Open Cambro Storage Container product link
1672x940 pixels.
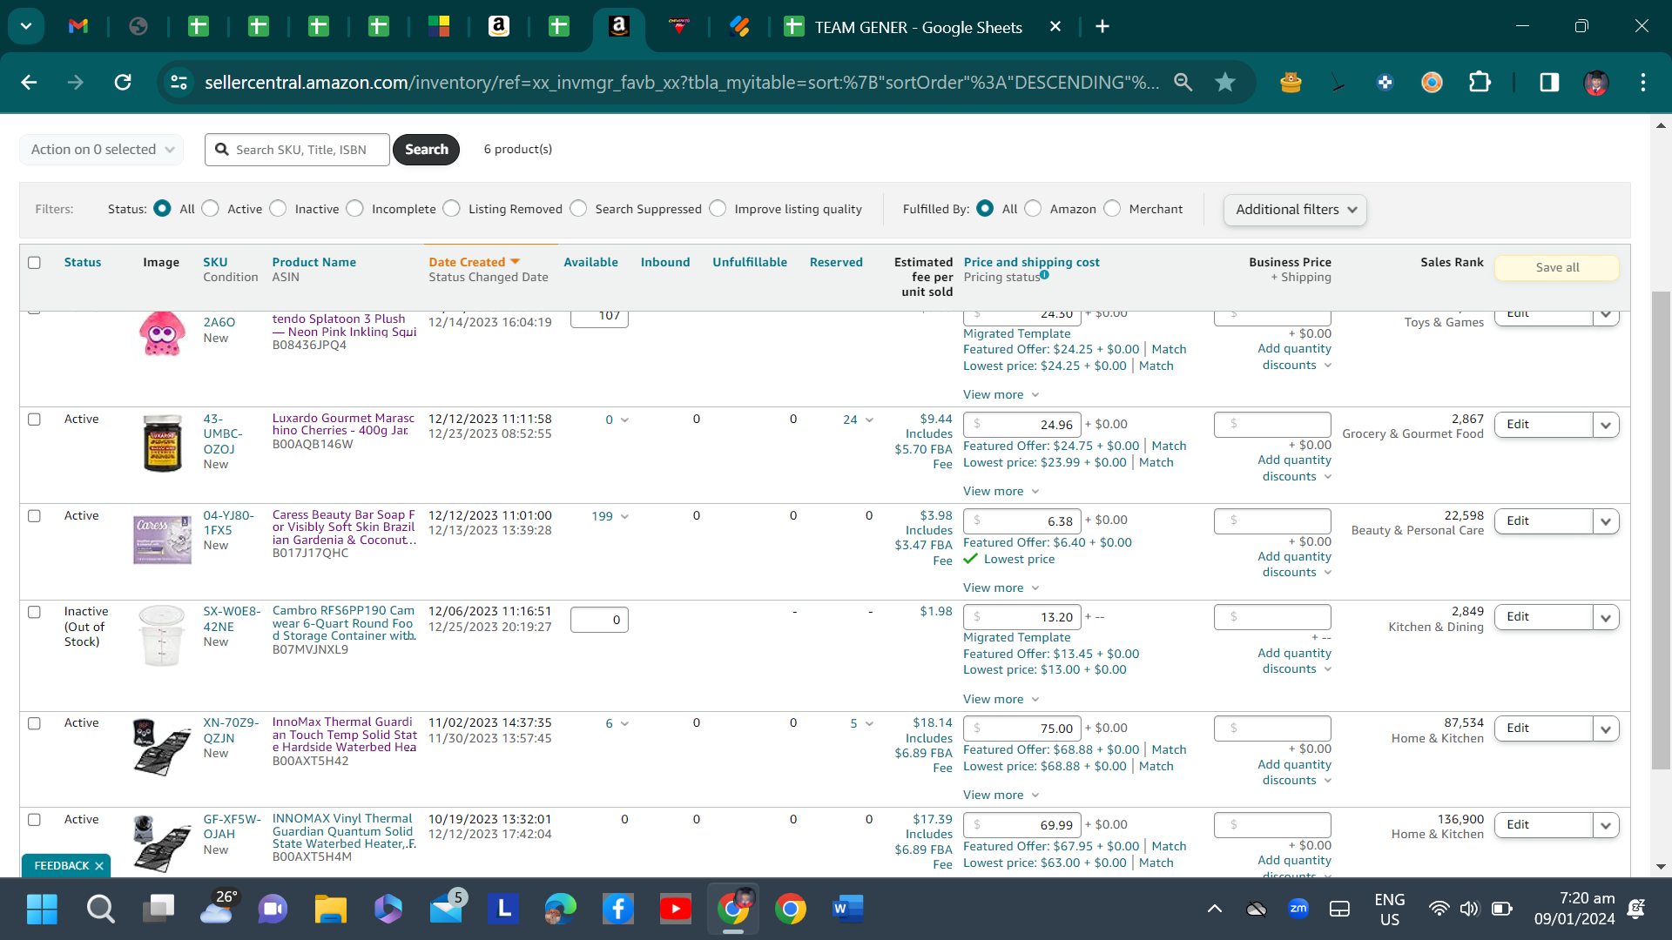coord(344,623)
